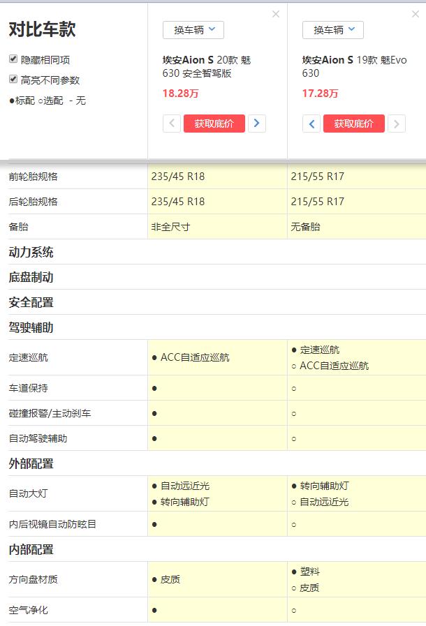The image size is (426, 626).
Task: Click left arrow under the 17.28万 car
Action: click(311, 124)
